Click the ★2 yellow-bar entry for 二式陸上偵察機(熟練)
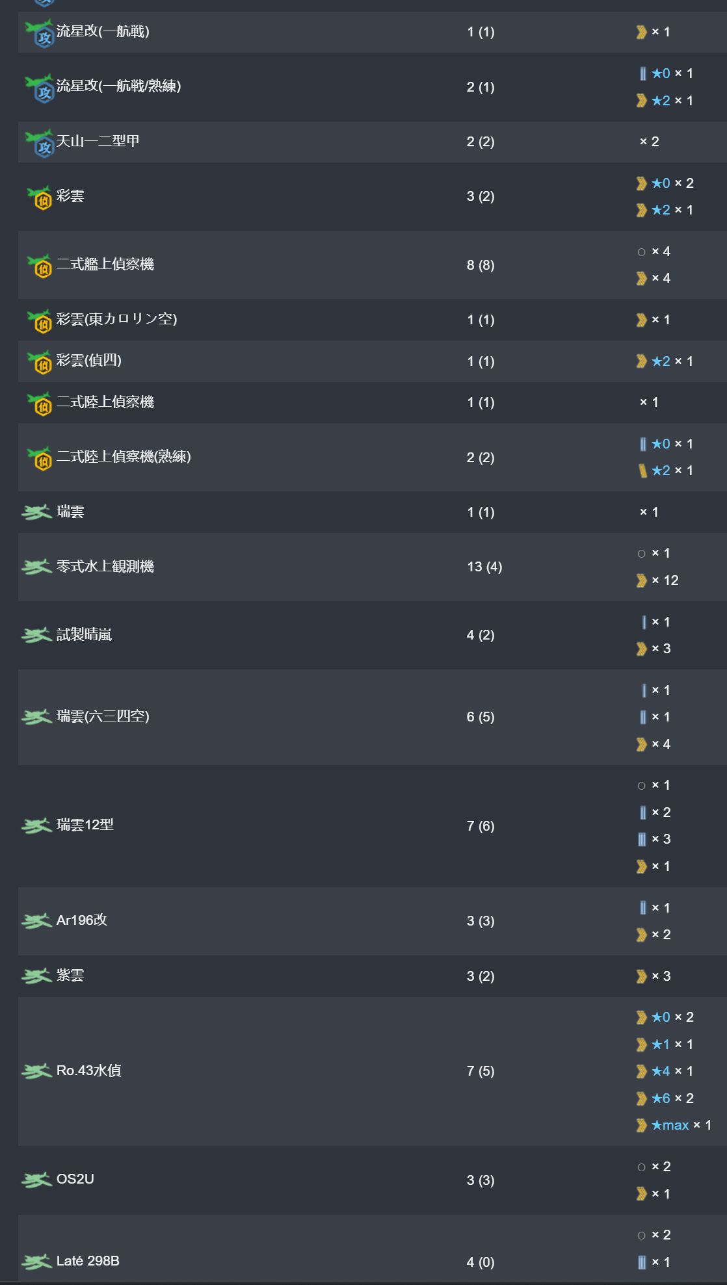This screenshot has width=727, height=1285. [x=665, y=471]
